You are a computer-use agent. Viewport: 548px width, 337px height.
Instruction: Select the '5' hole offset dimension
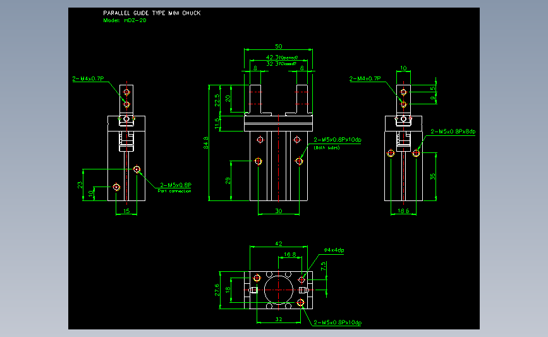click(433, 89)
